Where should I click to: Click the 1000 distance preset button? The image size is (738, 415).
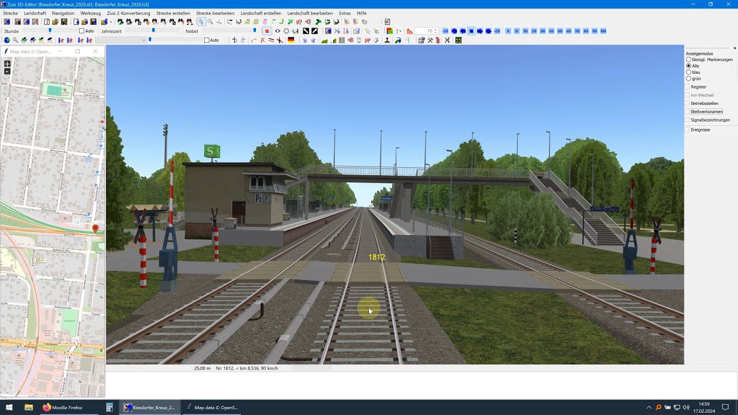click(x=603, y=31)
